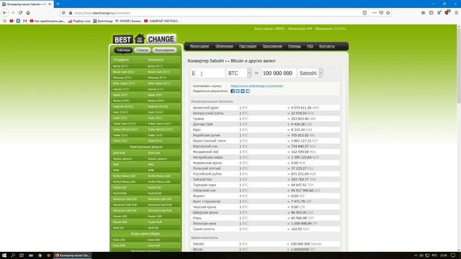The width and height of the screenshot is (461, 259).
Task: Open the Bestchange bookmark
Action: point(103,21)
